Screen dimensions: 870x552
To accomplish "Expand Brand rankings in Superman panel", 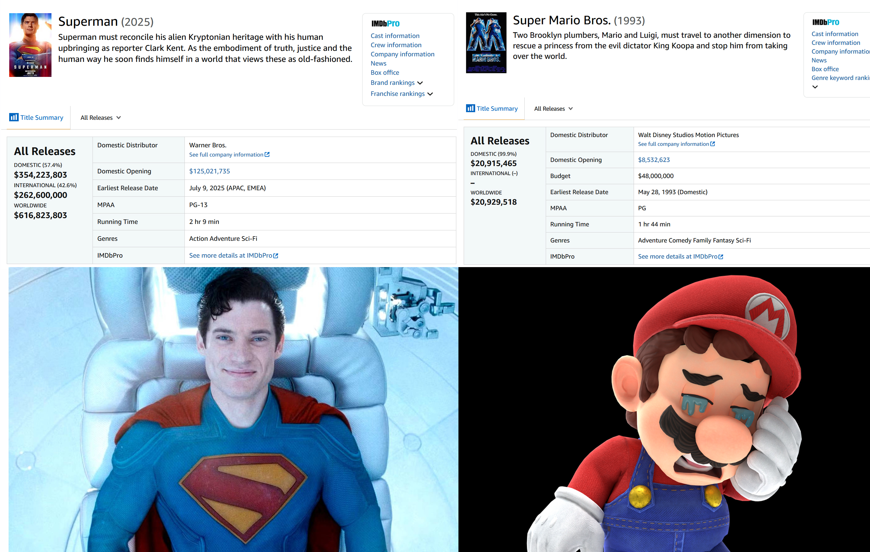I will click(x=420, y=83).
